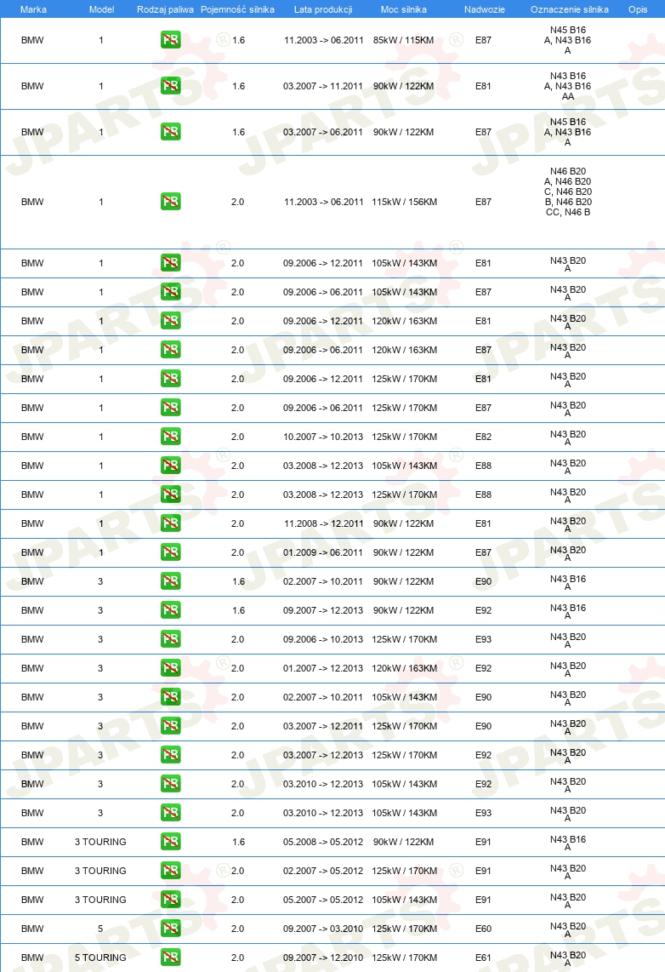Screen dimensions: 665x972
Task: Click the Lata produkcji column header
Action: point(323,9)
